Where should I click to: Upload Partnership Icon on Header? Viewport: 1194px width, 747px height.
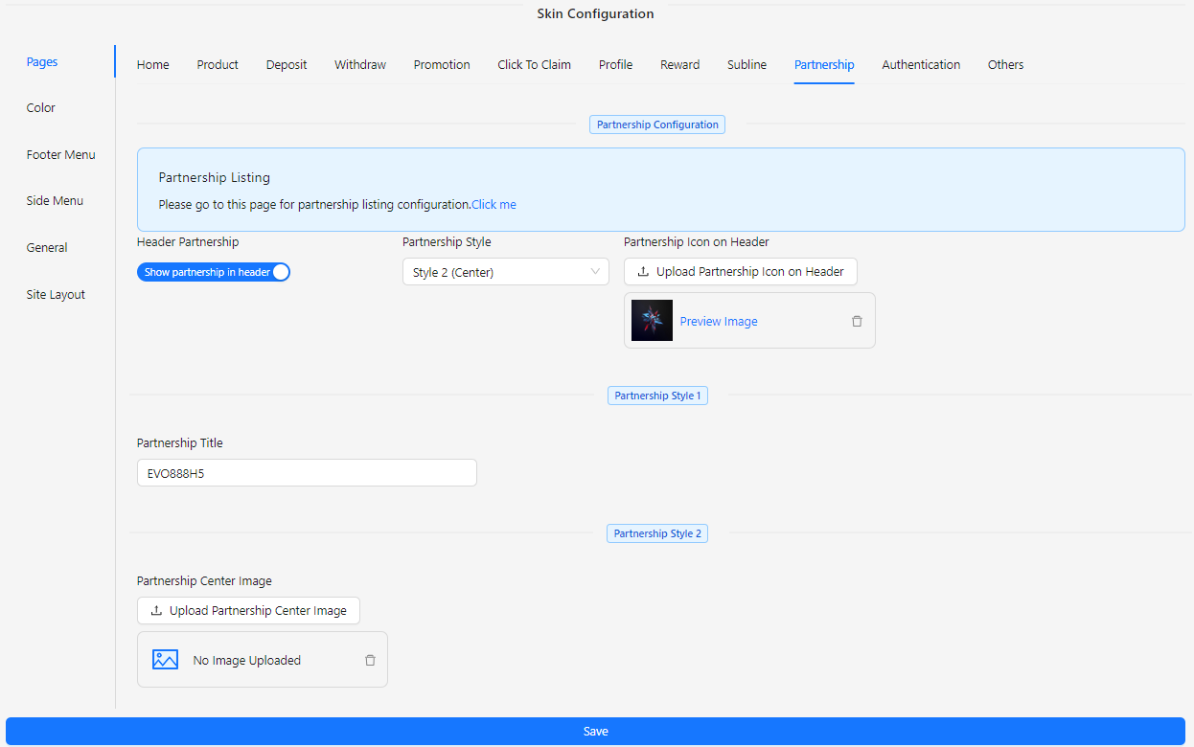(x=740, y=272)
